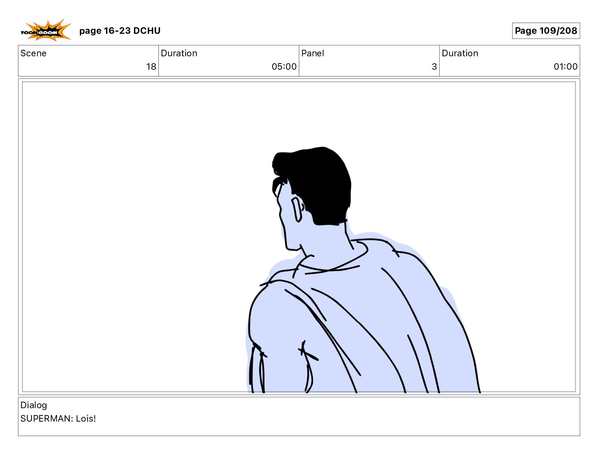The width and height of the screenshot is (599, 463).
Task: Click the 'Duration' label beside Panel
Action: pyautogui.click(x=460, y=53)
